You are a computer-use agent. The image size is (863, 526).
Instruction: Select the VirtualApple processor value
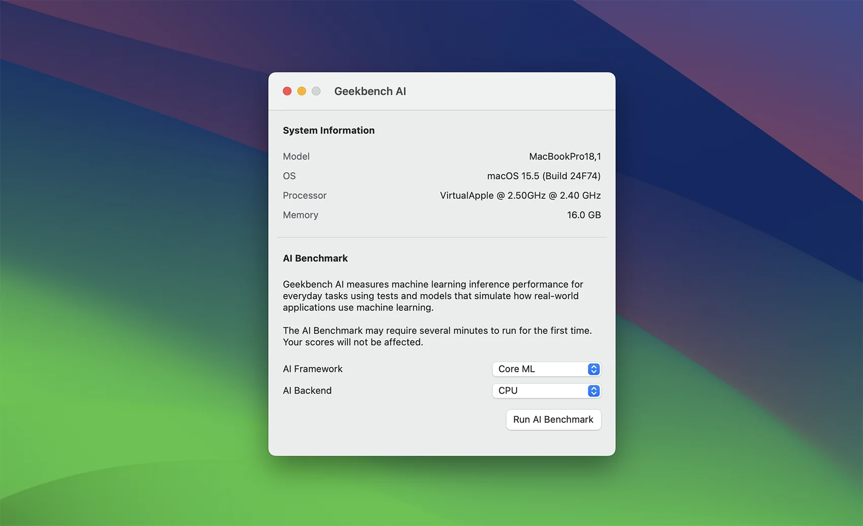pos(520,195)
